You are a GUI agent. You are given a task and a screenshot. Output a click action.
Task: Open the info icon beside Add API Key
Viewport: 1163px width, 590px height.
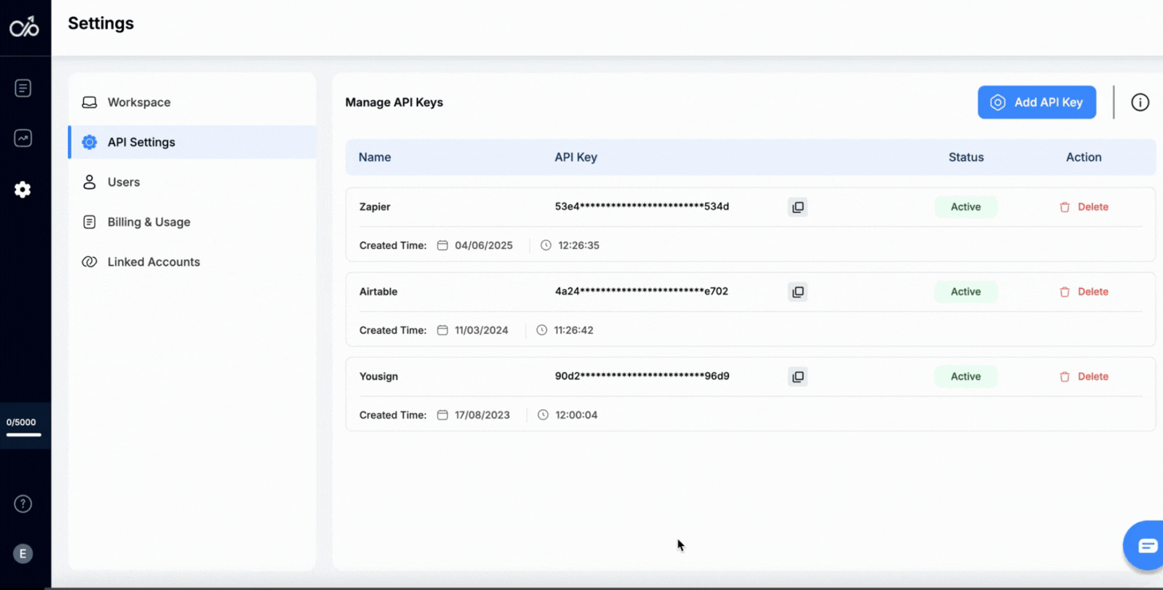[x=1139, y=102]
